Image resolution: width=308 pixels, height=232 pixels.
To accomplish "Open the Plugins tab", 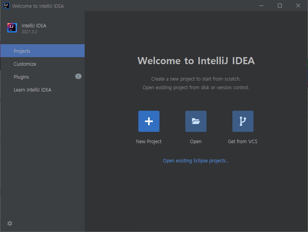I will (42, 77).
